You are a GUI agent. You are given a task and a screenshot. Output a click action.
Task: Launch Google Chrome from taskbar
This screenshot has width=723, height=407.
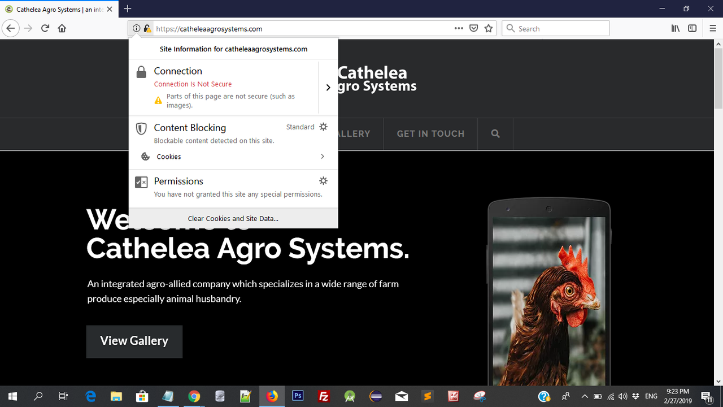(194, 396)
